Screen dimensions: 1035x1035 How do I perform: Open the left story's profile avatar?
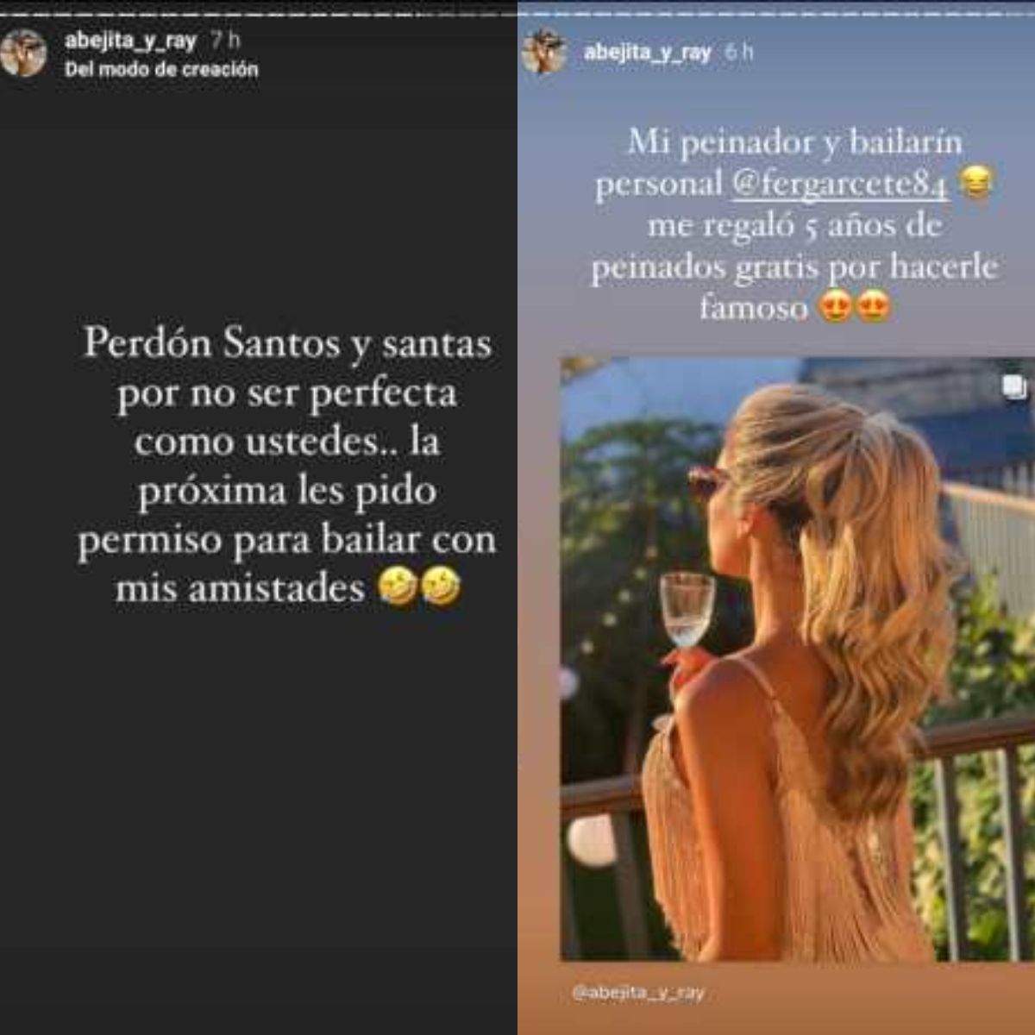(23, 53)
